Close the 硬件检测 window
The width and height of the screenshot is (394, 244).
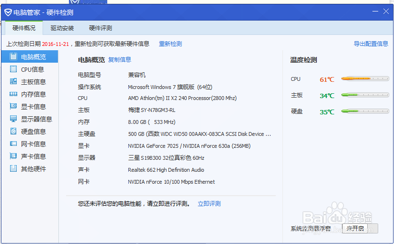(386, 11)
